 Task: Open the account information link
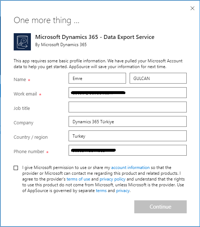click(130, 168)
